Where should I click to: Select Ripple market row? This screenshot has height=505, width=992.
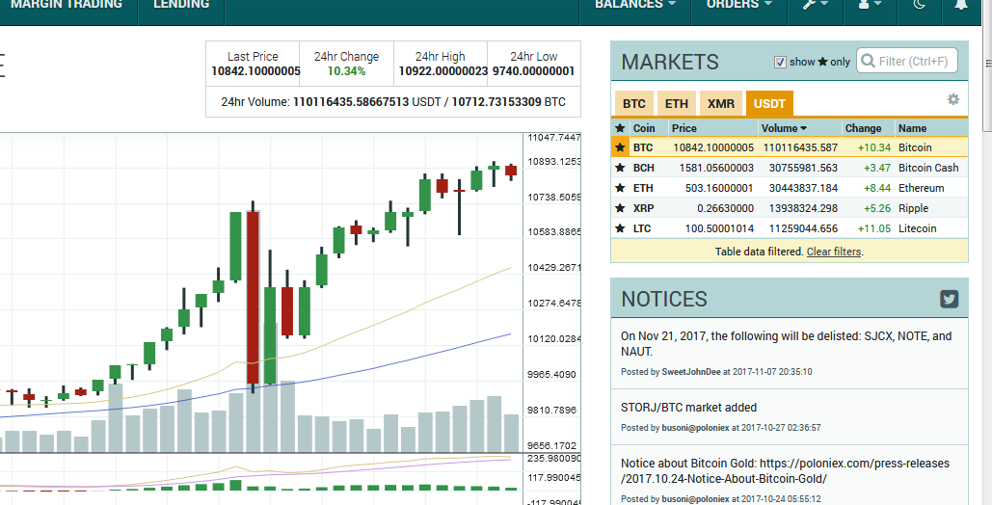[790, 208]
